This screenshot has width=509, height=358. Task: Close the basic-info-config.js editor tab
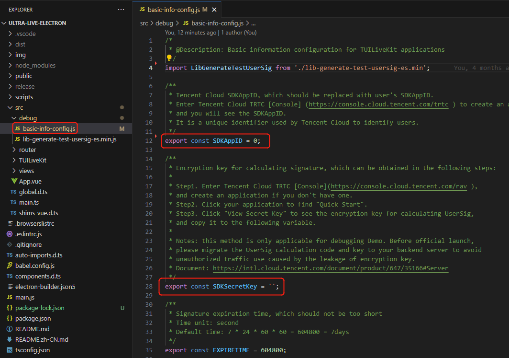tap(214, 10)
